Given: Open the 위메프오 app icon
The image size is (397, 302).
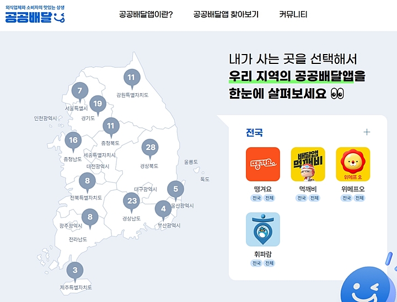Looking at the screenshot, I should point(353,164).
